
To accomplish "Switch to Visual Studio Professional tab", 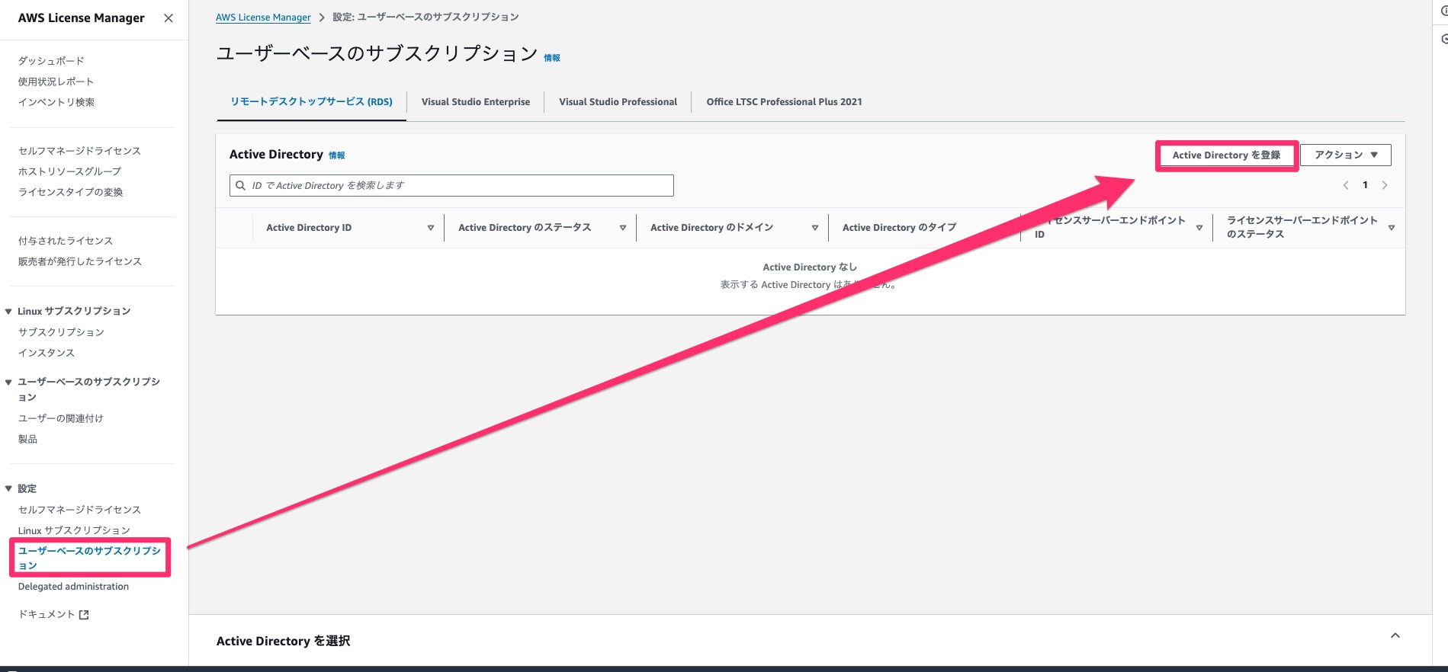I will (x=618, y=101).
